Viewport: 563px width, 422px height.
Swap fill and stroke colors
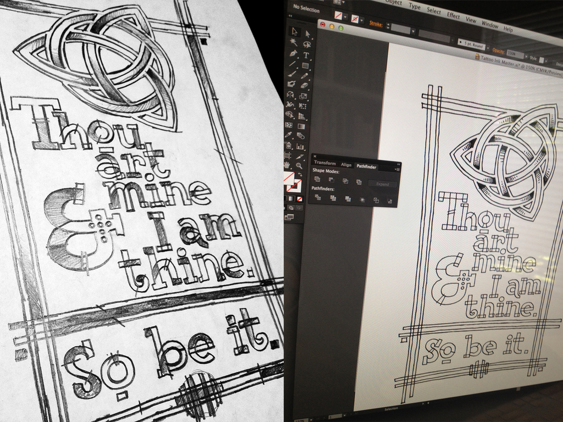click(300, 174)
